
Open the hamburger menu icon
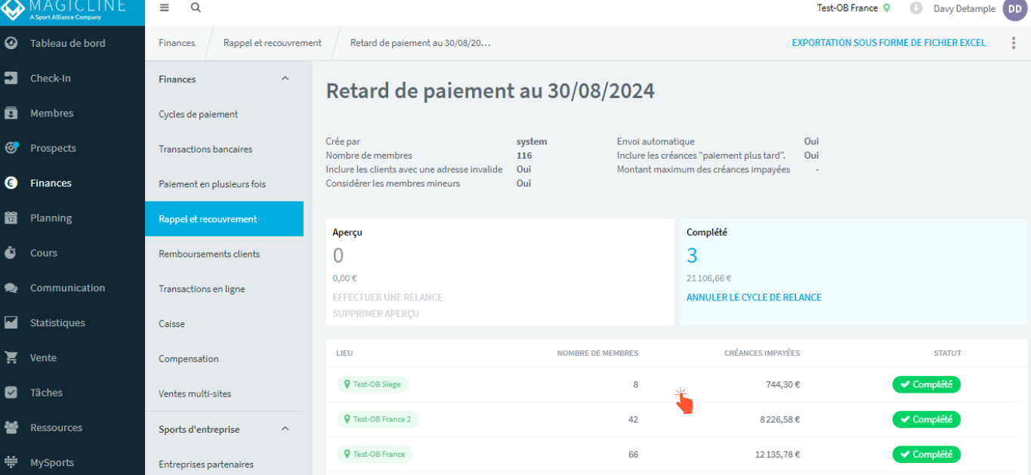pyautogui.click(x=165, y=8)
